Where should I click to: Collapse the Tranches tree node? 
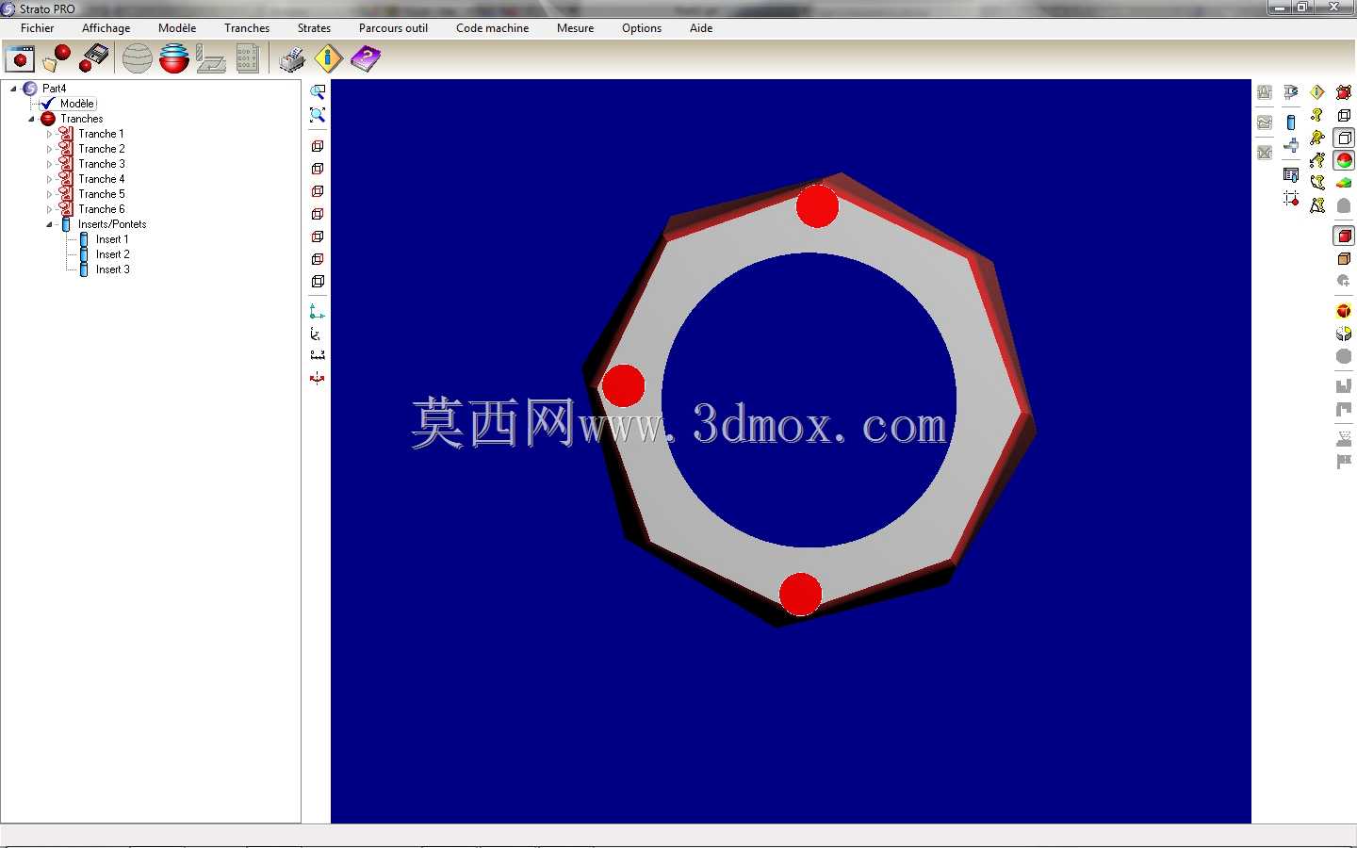point(31,119)
